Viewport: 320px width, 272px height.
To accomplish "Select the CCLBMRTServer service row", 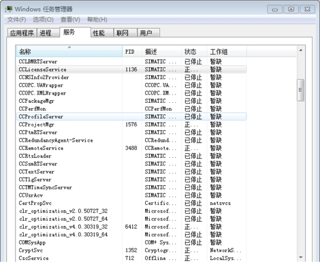I will point(131,61).
